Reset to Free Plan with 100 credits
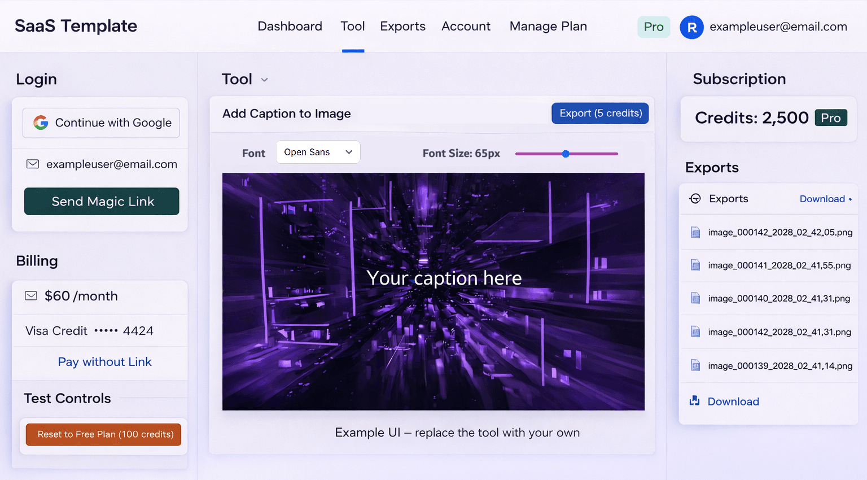867x480 pixels. point(103,435)
